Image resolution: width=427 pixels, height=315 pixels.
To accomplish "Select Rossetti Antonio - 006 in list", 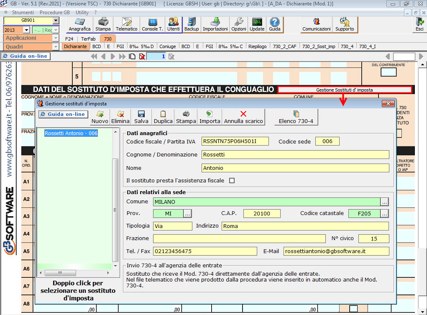I will pos(71,133).
